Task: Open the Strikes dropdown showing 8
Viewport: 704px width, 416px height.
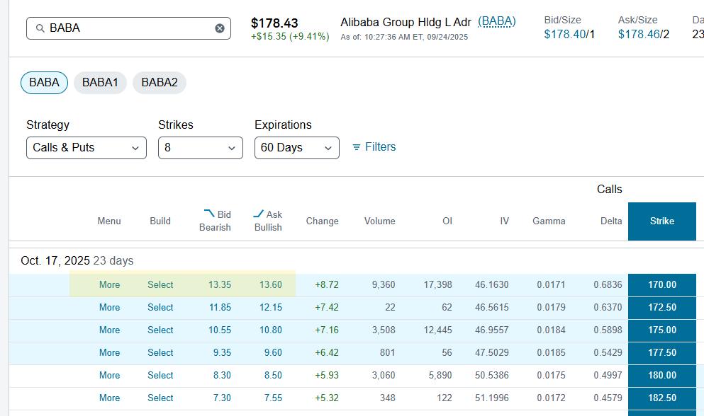Action: coord(200,147)
